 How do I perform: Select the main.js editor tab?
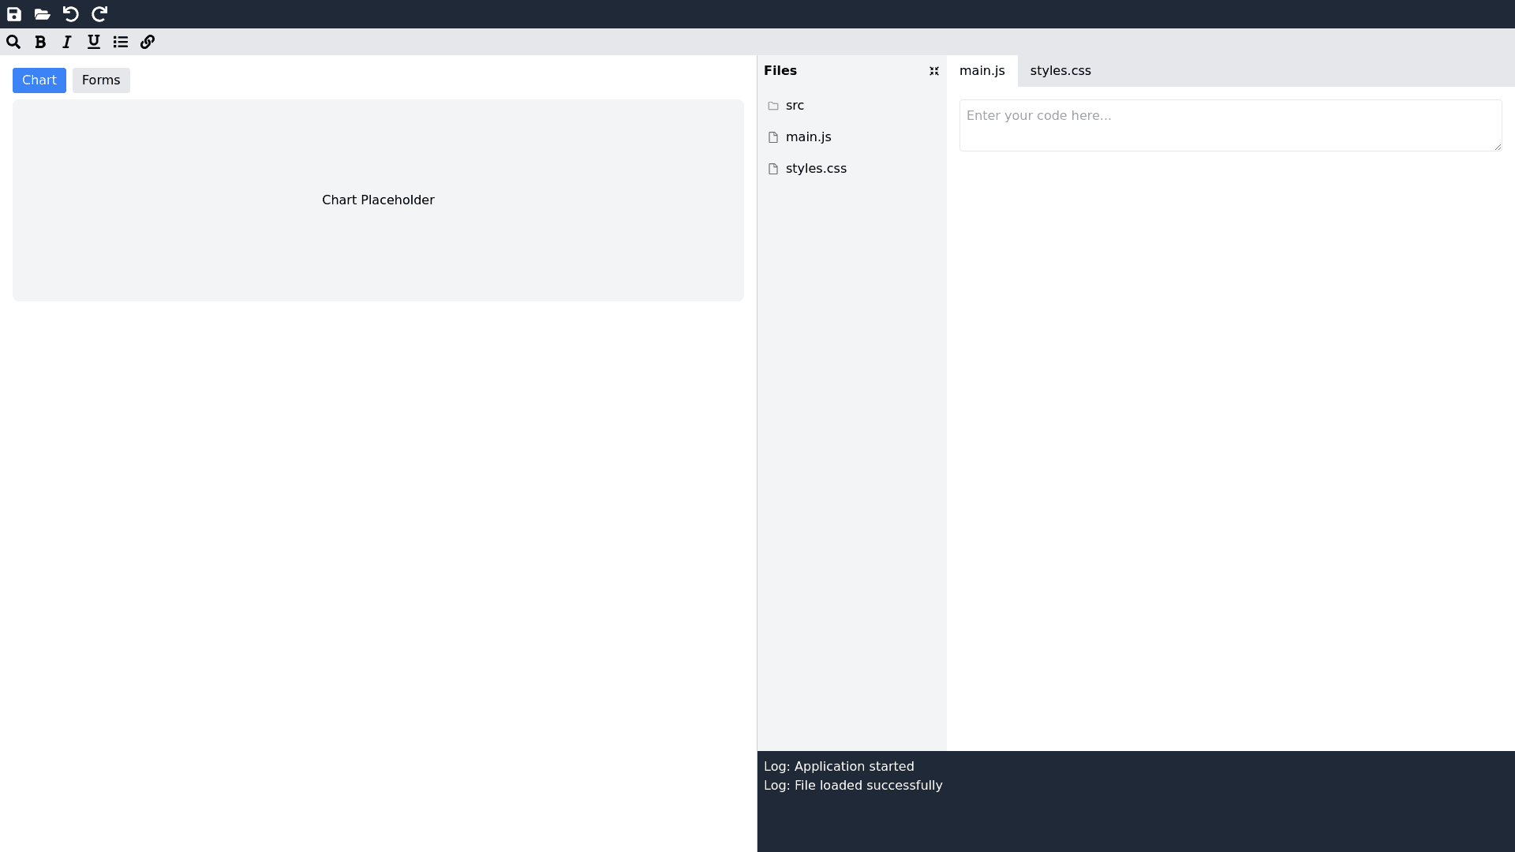pos(982,71)
